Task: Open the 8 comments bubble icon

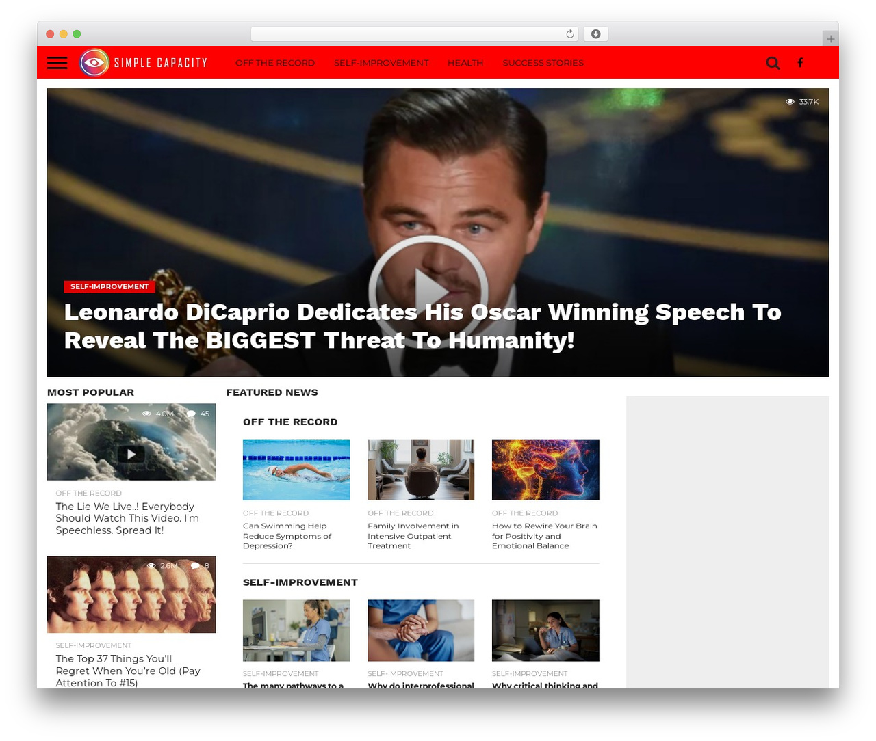Action: coord(195,566)
